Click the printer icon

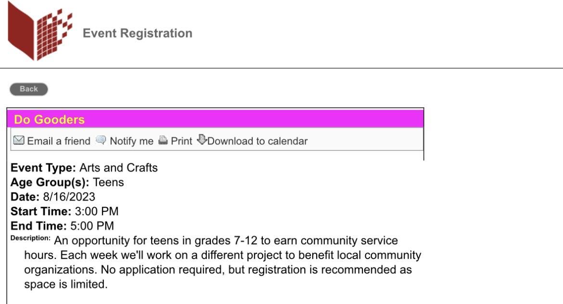point(163,141)
